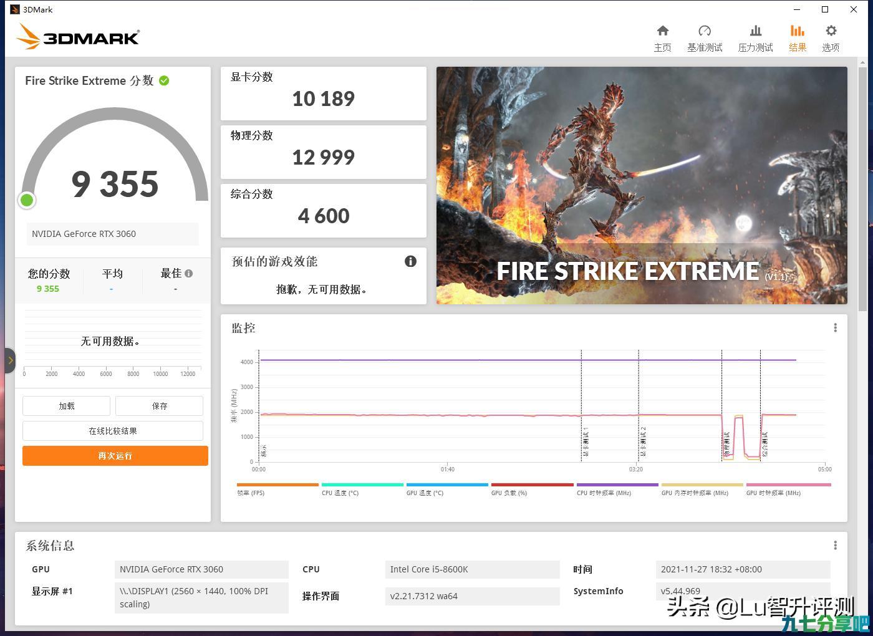Screen dimensions: 873x636
Task: Click the green gauge indicator dot
Action: pos(27,200)
